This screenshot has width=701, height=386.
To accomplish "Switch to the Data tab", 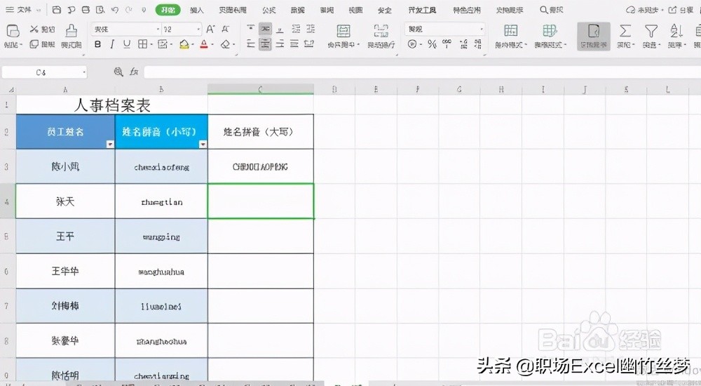I will pos(298,10).
